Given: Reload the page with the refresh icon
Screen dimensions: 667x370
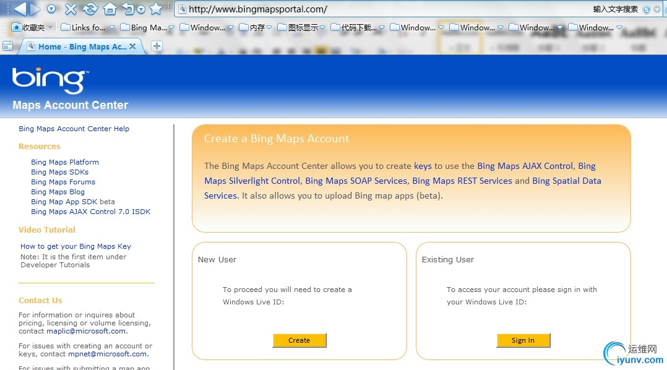Looking at the screenshot, I should pos(90,9).
